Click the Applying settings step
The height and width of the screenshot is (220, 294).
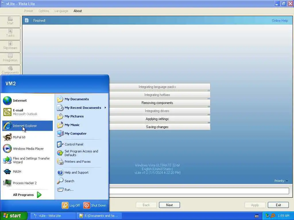click(159, 119)
